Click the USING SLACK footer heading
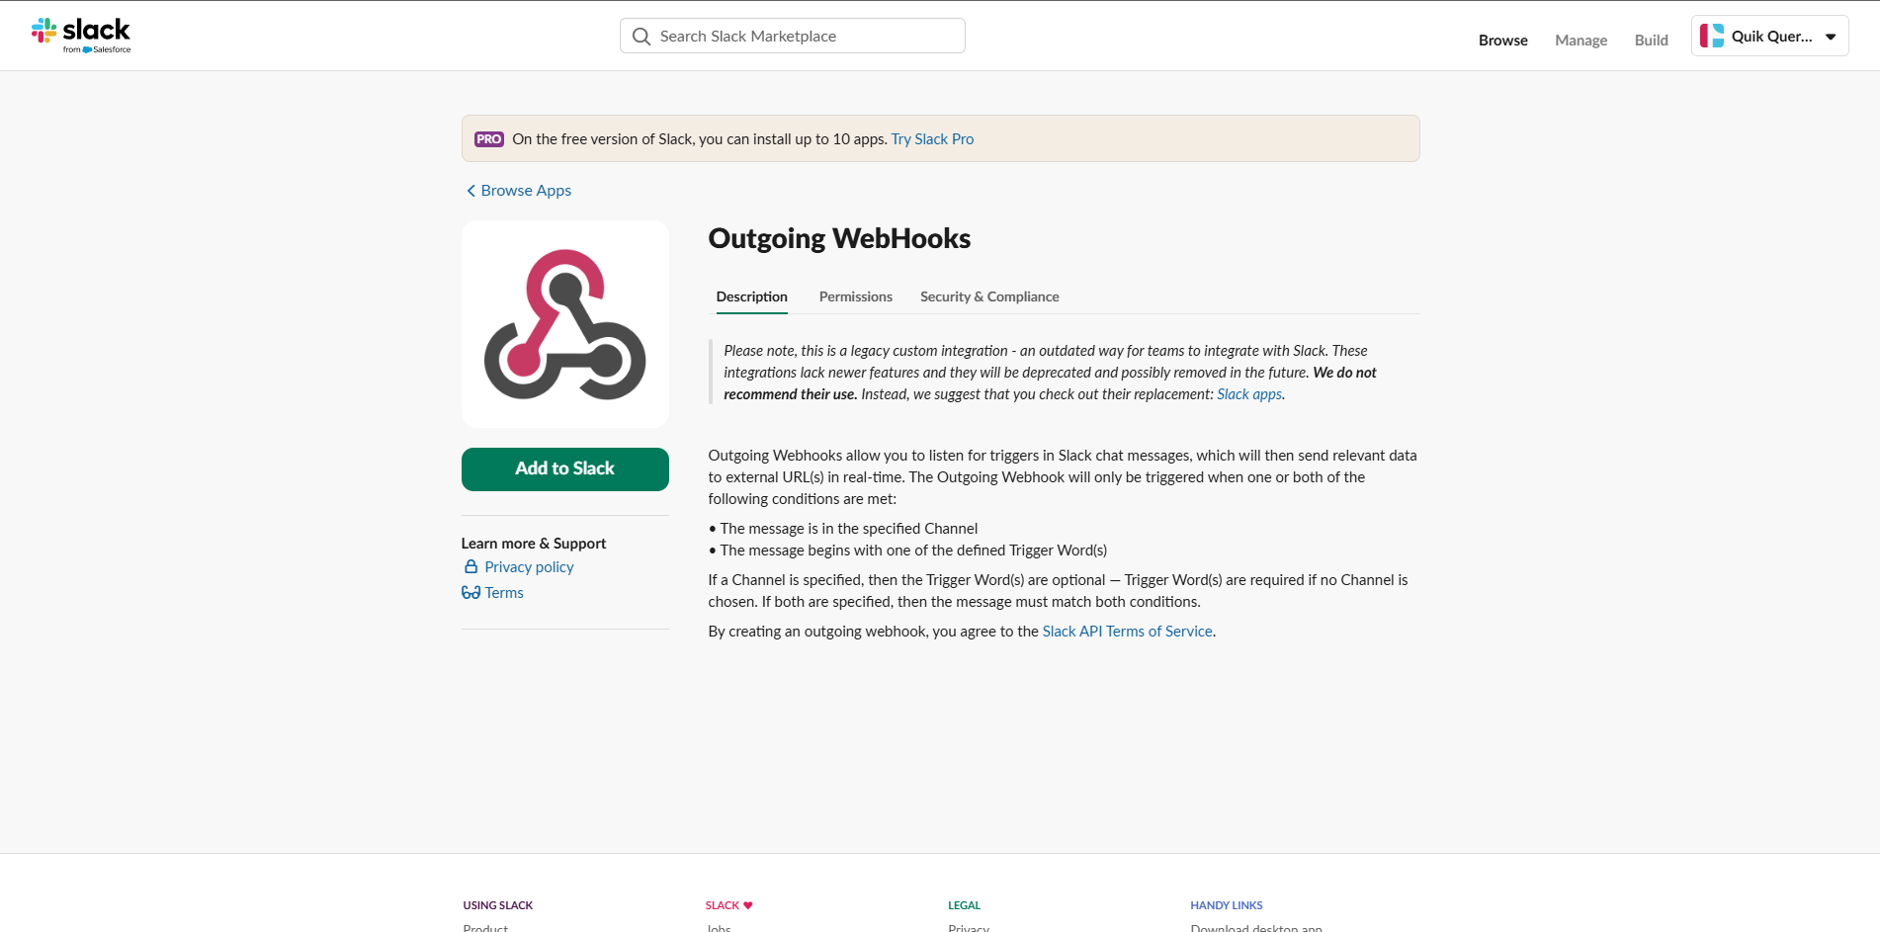 click(x=498, y=905)
